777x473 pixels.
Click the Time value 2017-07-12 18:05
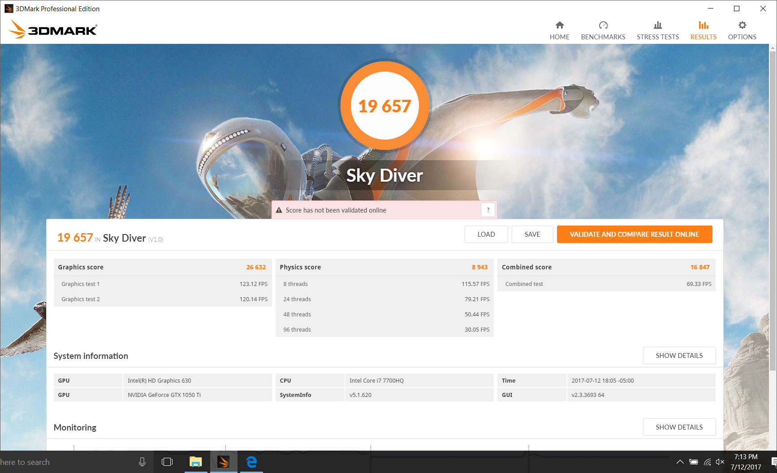tap(603, 380)
